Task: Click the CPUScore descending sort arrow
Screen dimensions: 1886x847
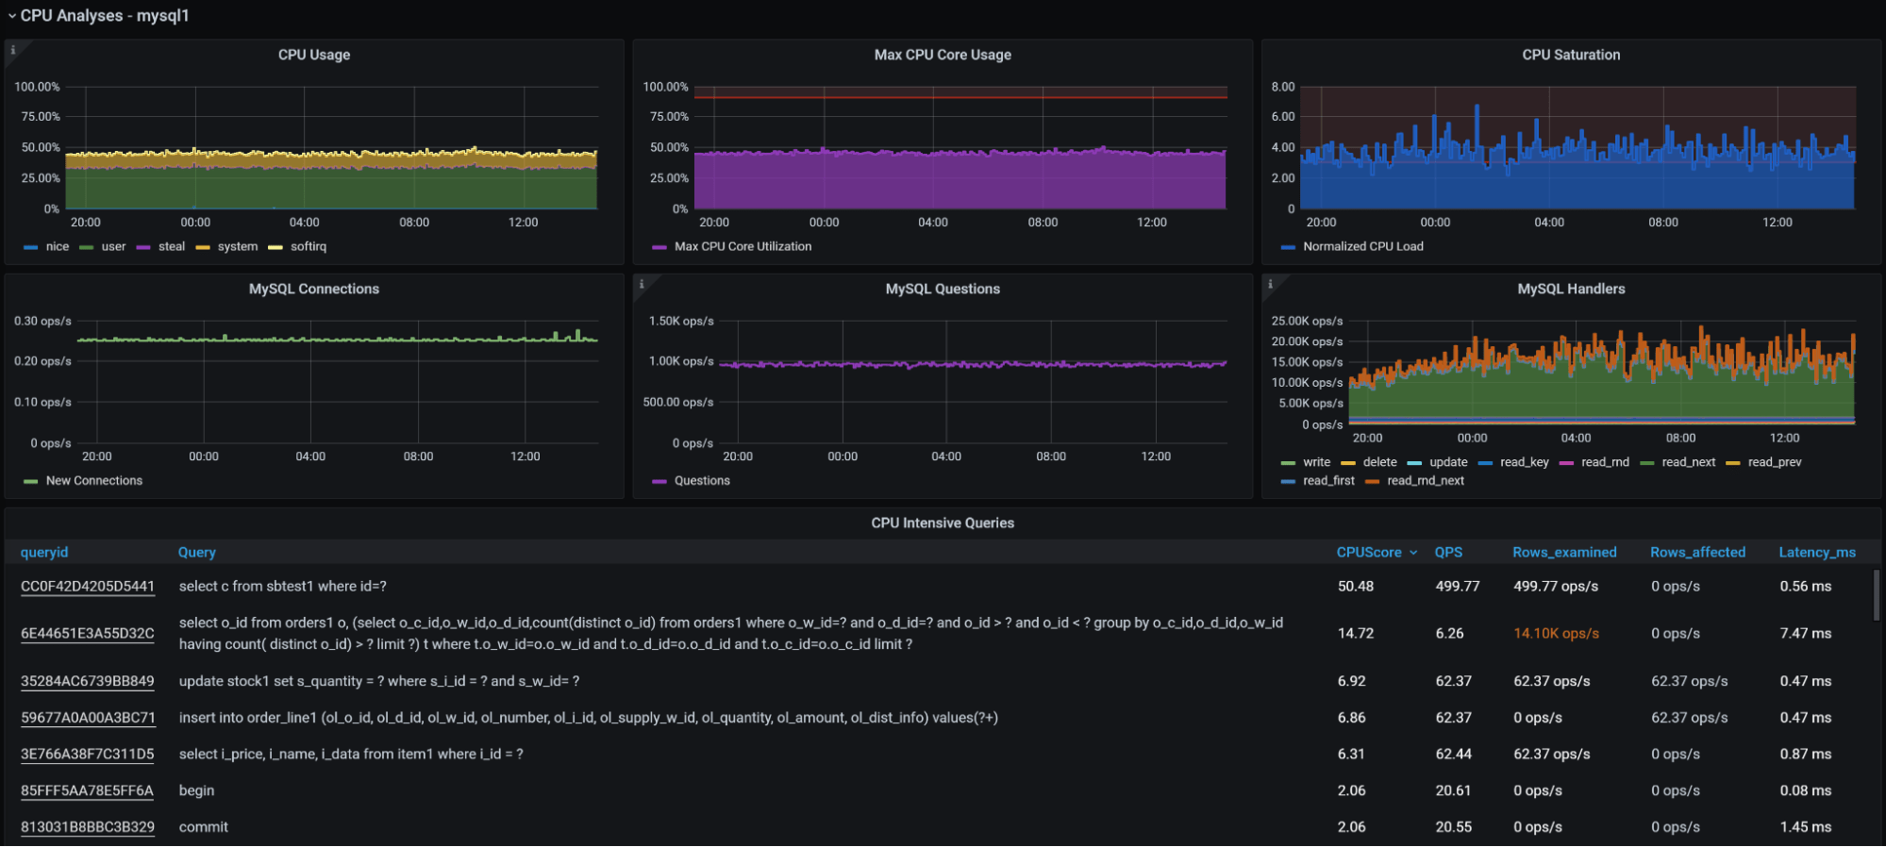Action: click(1413, 553)
